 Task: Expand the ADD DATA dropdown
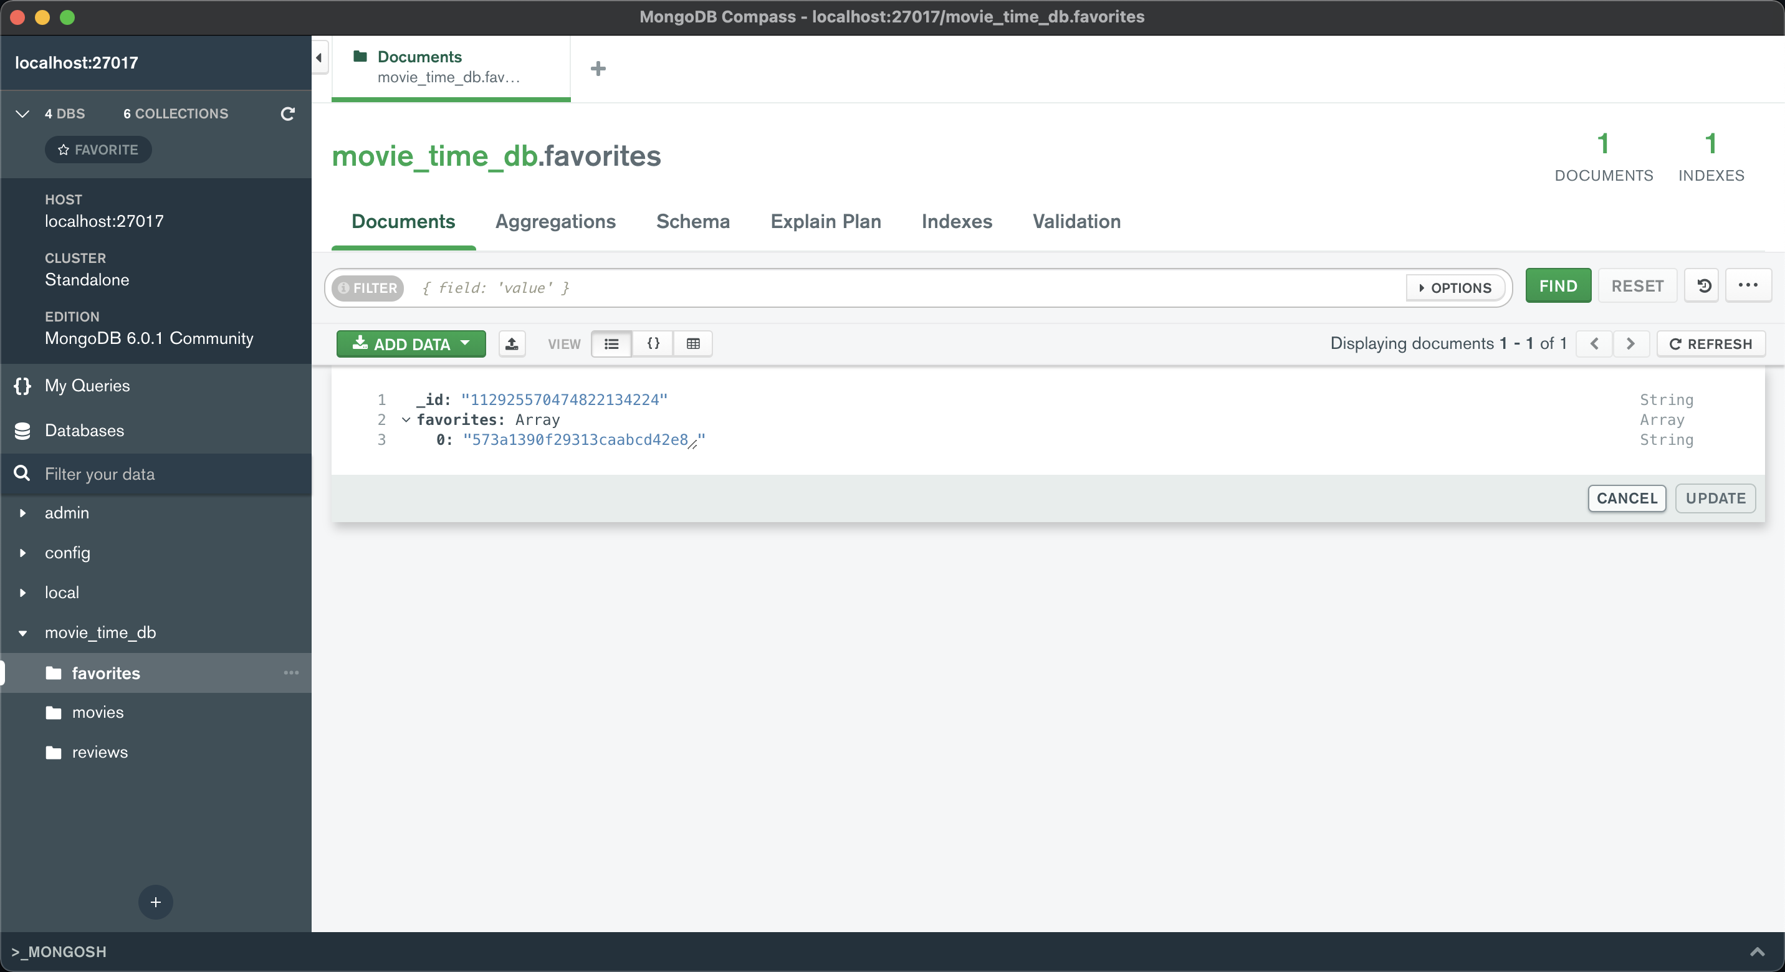410,344
